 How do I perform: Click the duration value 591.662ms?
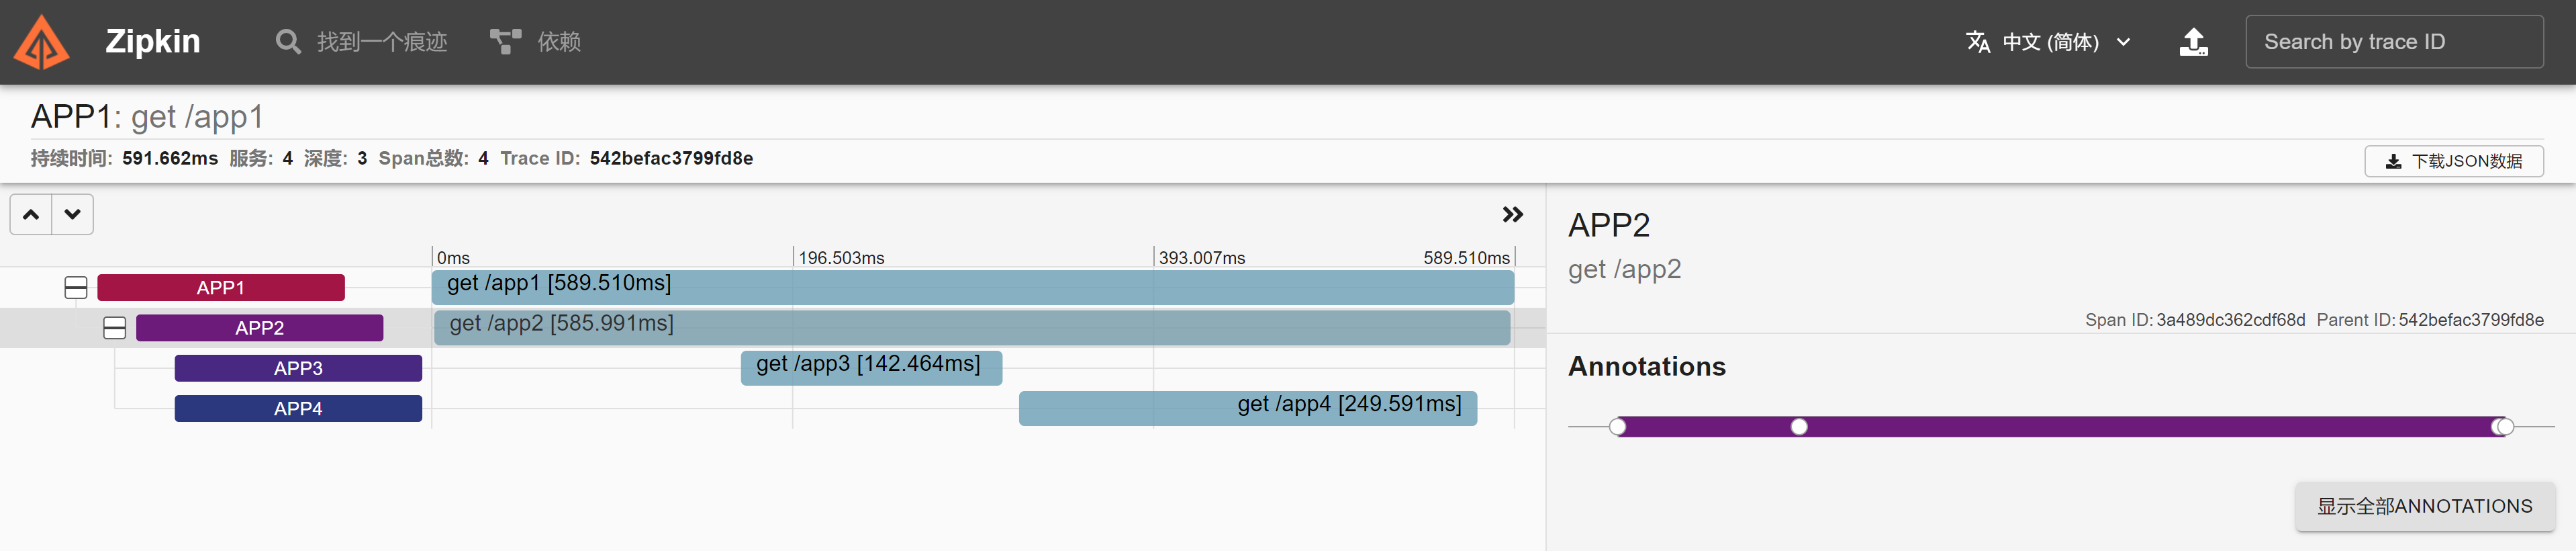(170, 158)
